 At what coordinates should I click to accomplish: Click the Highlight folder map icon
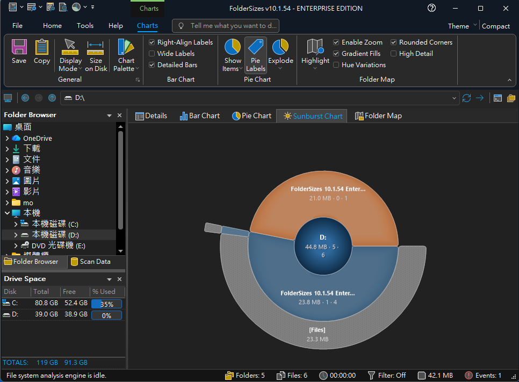[315, 46]
